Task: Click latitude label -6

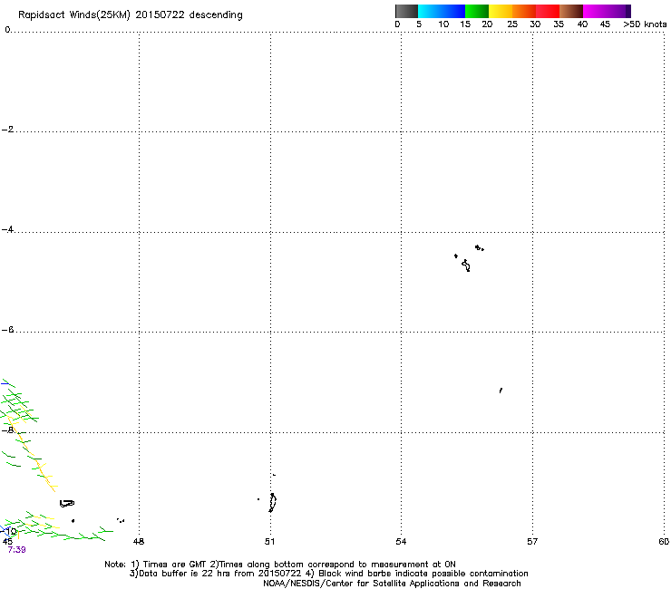Action: tap(7, 330)
